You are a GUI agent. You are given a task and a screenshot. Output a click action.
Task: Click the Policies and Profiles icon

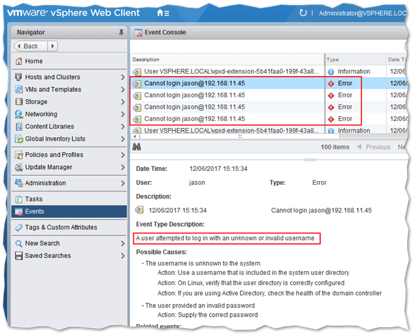(19, 154)
